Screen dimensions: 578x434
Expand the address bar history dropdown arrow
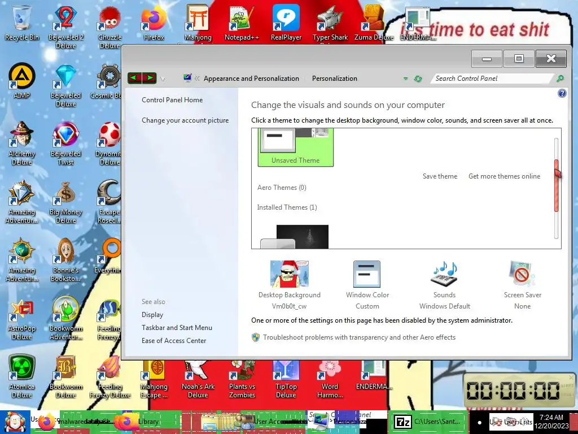tap(405, 79)
